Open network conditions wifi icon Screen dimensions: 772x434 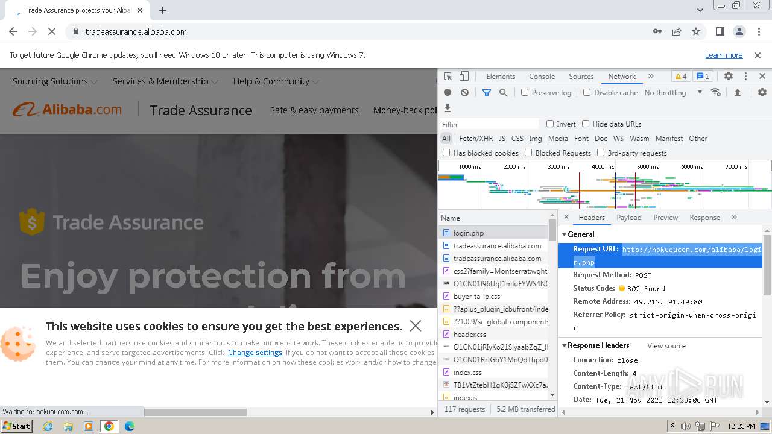[x=716, y=92]
